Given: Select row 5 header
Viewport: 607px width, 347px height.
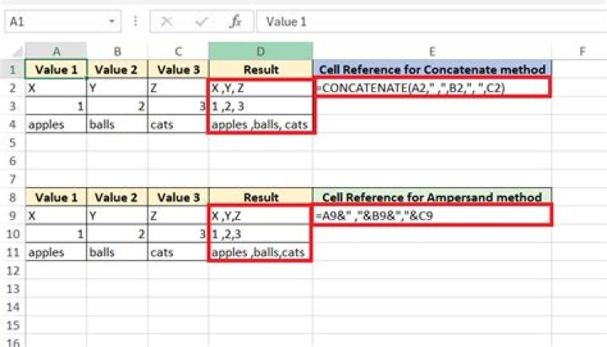Looking at the screenshot, I should click(x=13, y=142).
